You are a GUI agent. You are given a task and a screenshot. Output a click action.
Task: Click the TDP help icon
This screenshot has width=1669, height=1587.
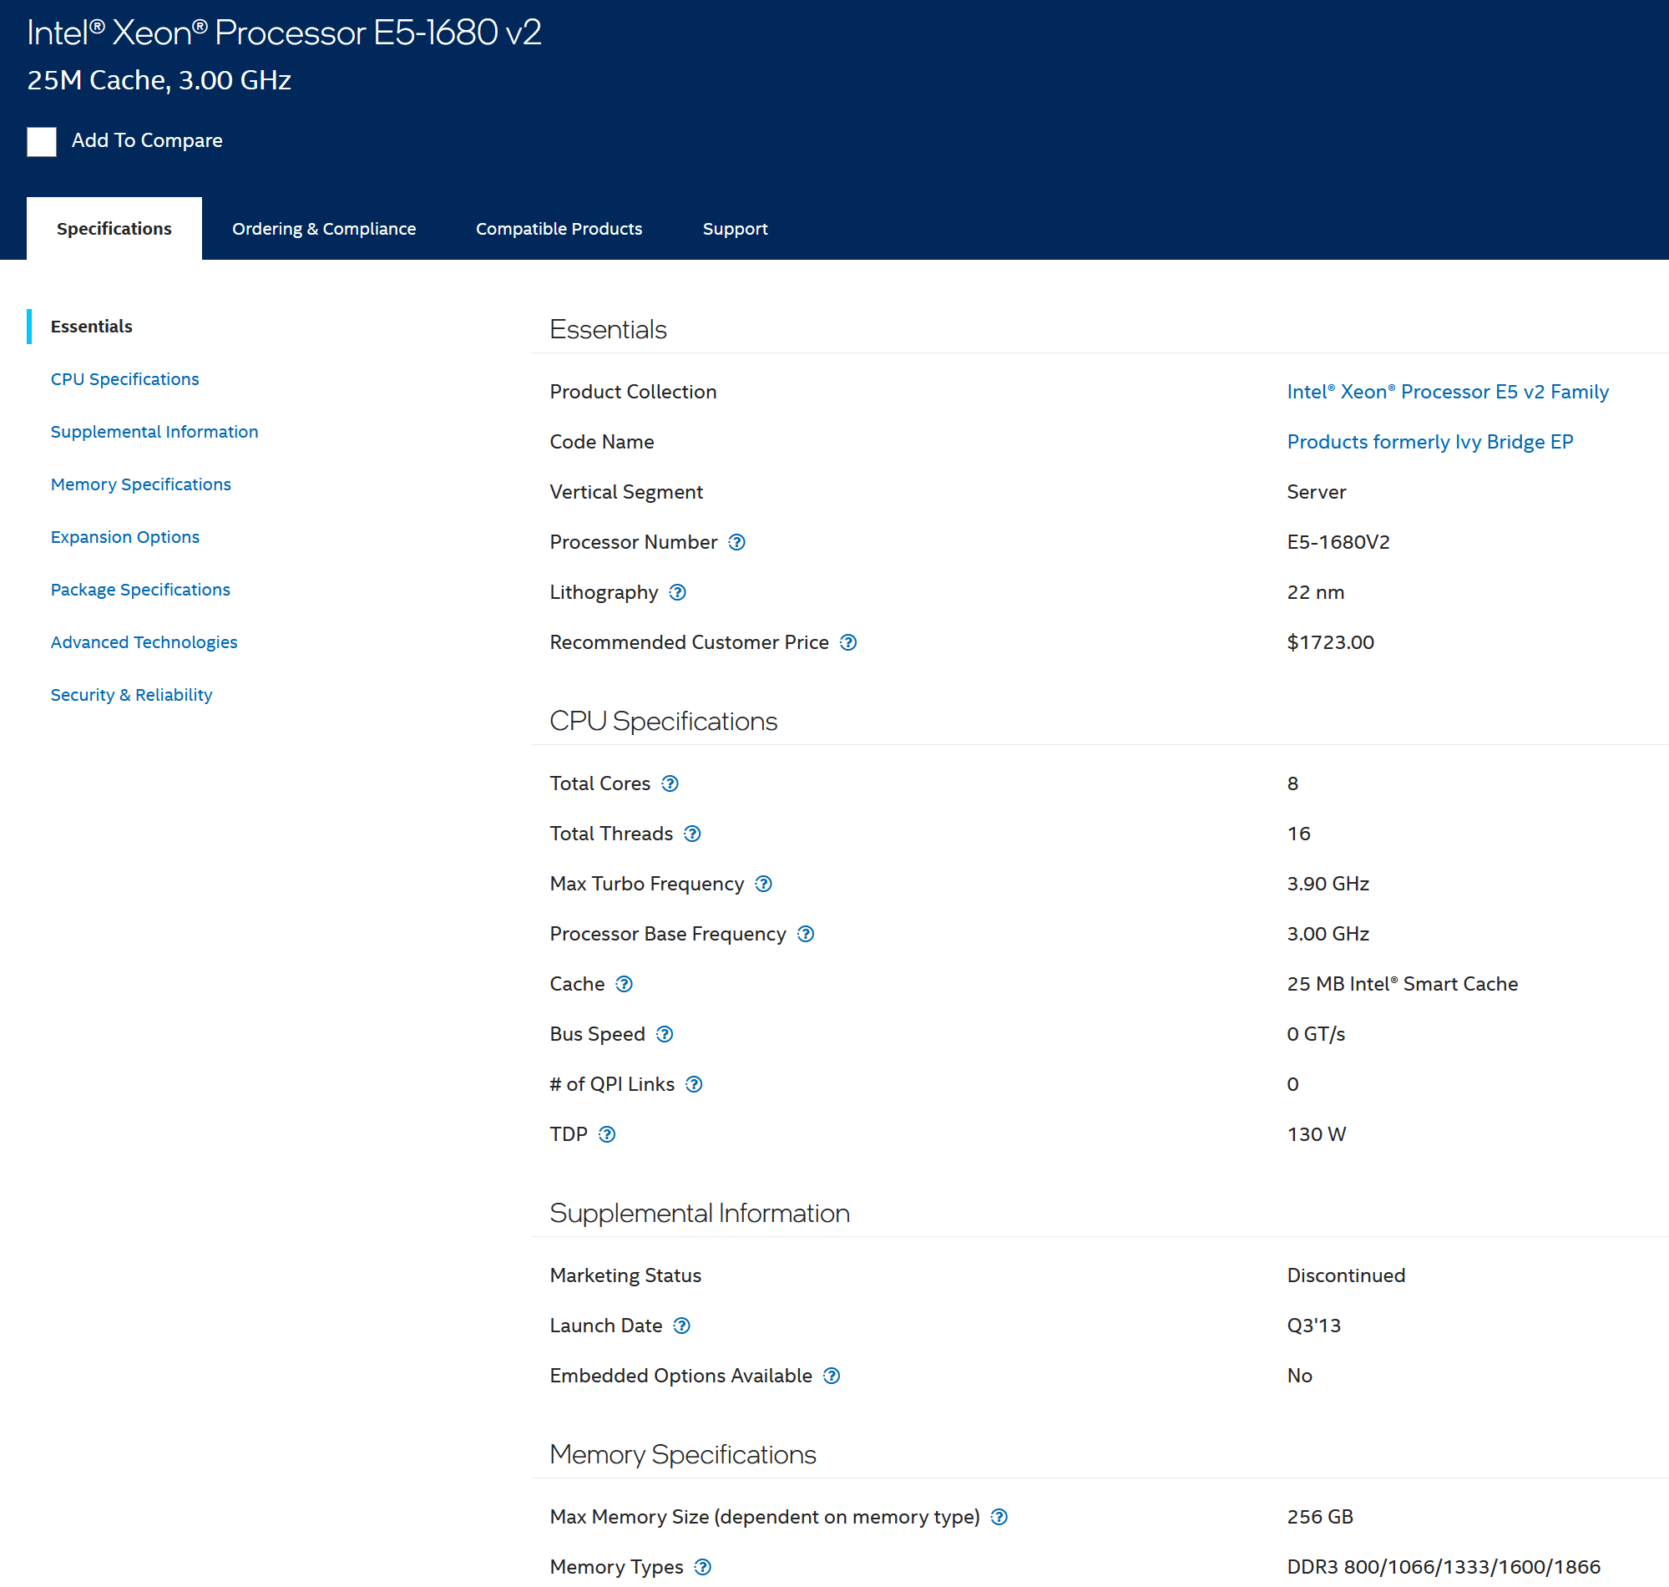click(x=607, y=1134)
